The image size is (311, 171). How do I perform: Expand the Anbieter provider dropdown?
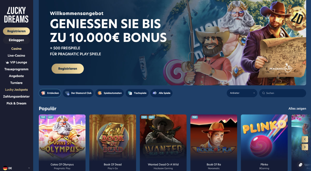[242, 93]
